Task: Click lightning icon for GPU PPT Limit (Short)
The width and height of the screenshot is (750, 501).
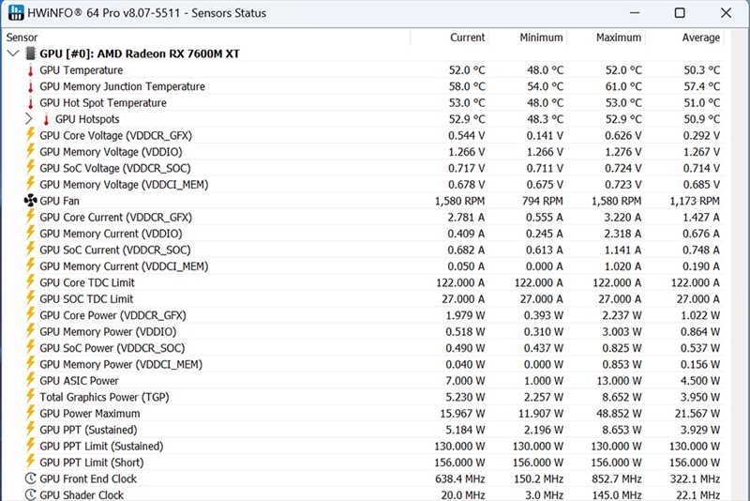Action: pyautogui.click(x=30, y=462)
